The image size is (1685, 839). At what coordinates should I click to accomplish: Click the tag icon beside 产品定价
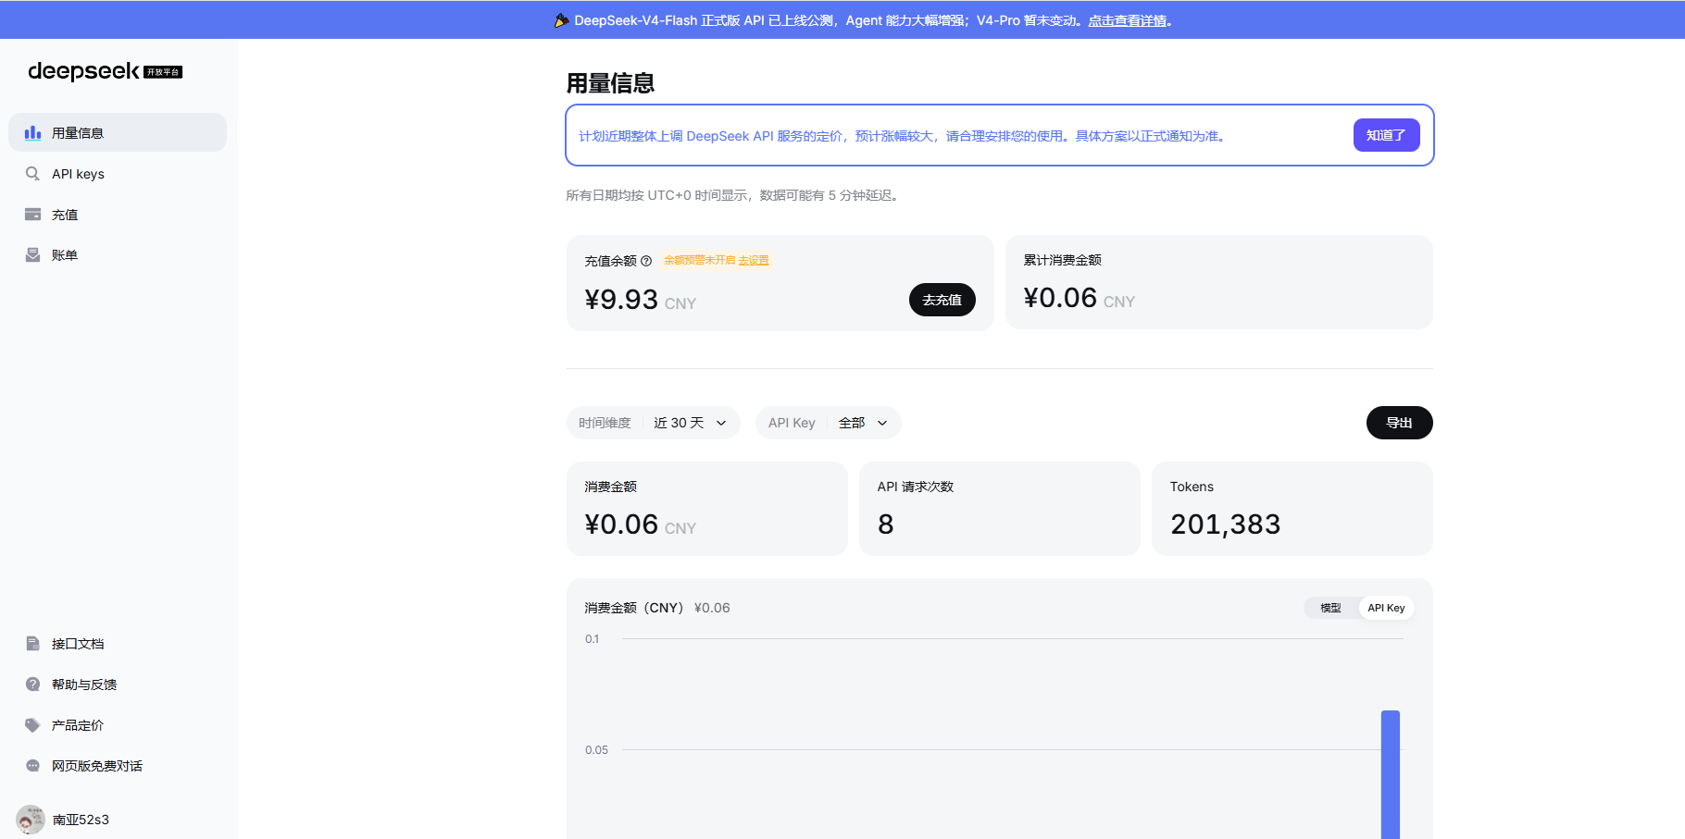(32, 725)
